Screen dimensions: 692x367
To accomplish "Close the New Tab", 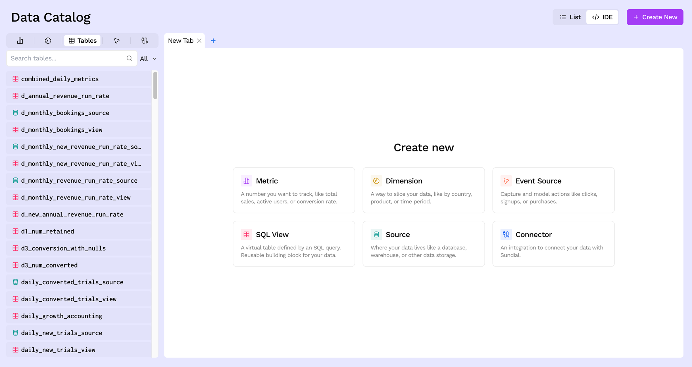I will [x=199, y=40].
